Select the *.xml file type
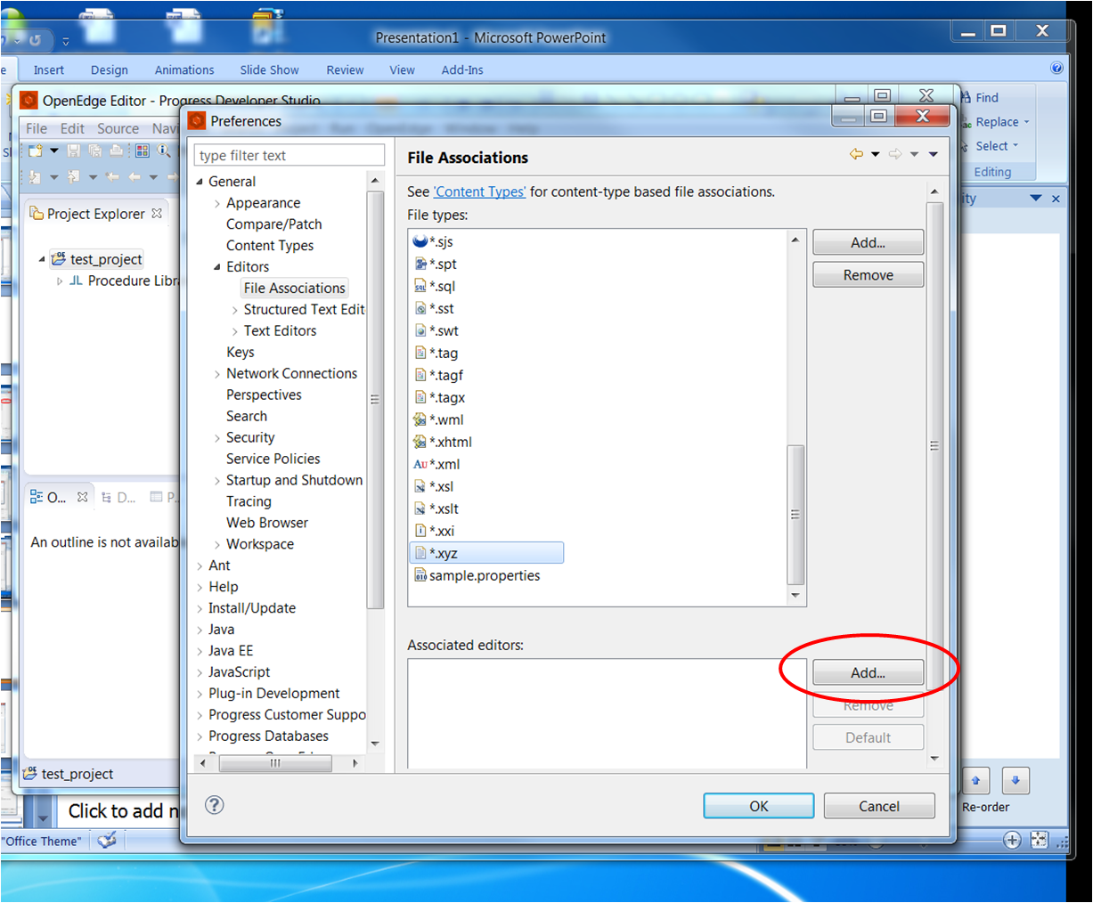1093x903 pixels. (x=436, y=464)
